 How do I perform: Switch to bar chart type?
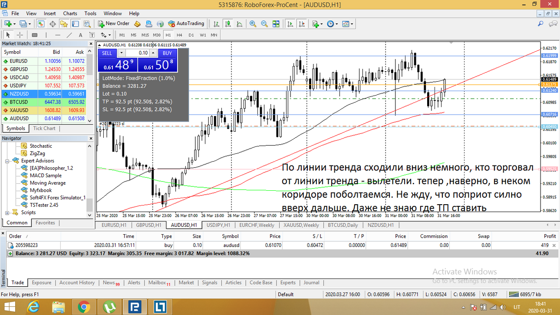tap(216, 23)
